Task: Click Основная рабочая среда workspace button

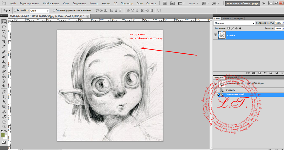Action: (243, 3)
